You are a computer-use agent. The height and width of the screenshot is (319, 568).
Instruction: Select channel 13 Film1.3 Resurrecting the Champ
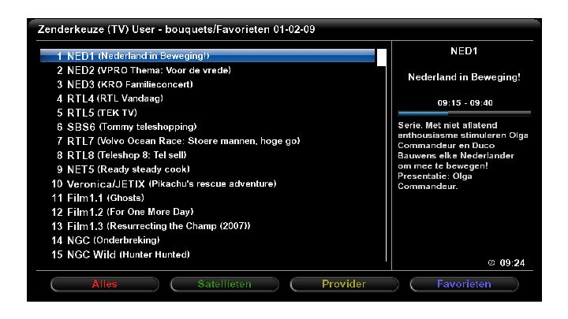tap(207, 226)
